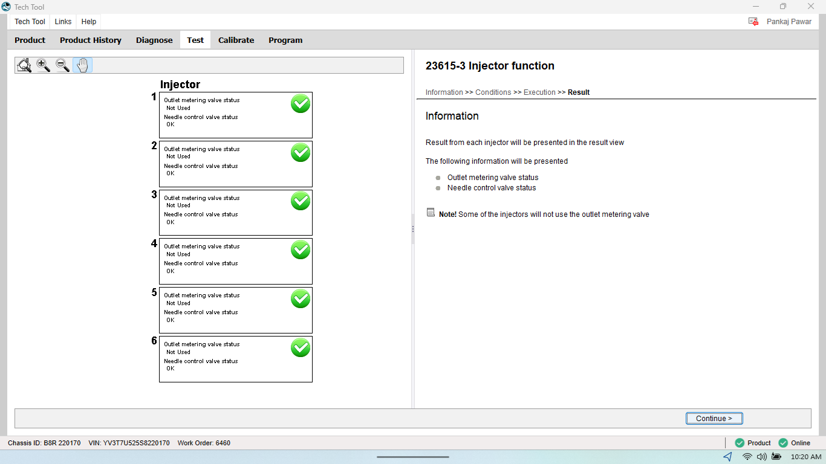
Task: Click the Online status check icon
Action: [783, 443]
